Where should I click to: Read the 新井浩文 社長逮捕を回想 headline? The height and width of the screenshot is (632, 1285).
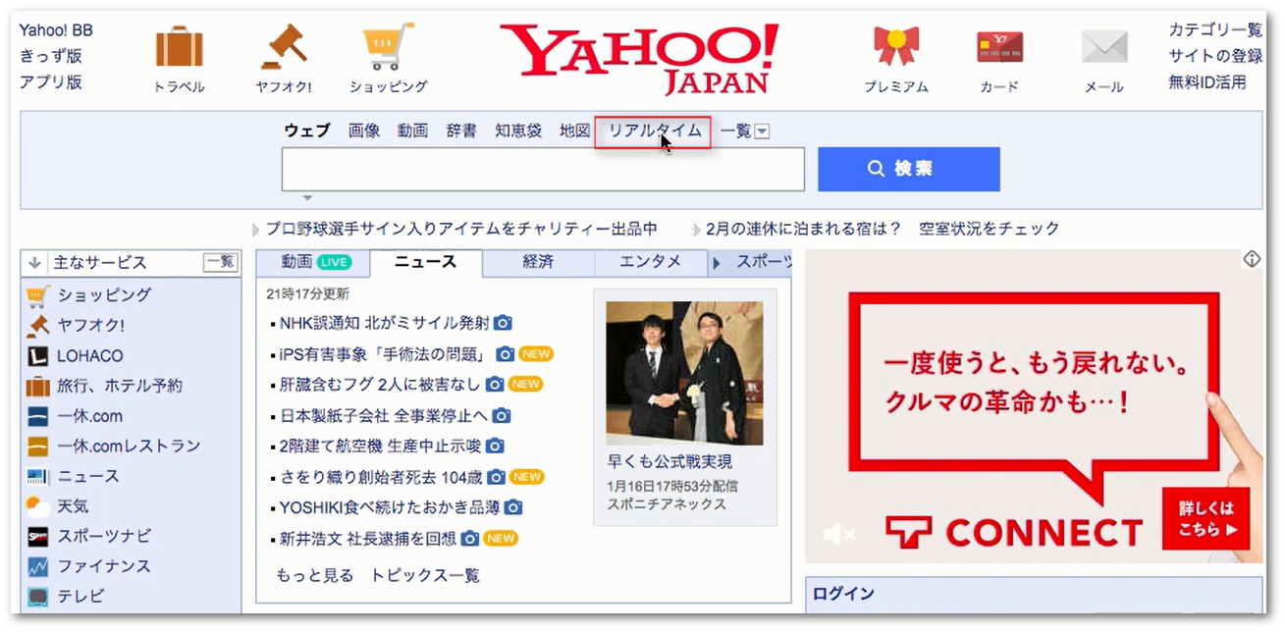tap(368, 538)
